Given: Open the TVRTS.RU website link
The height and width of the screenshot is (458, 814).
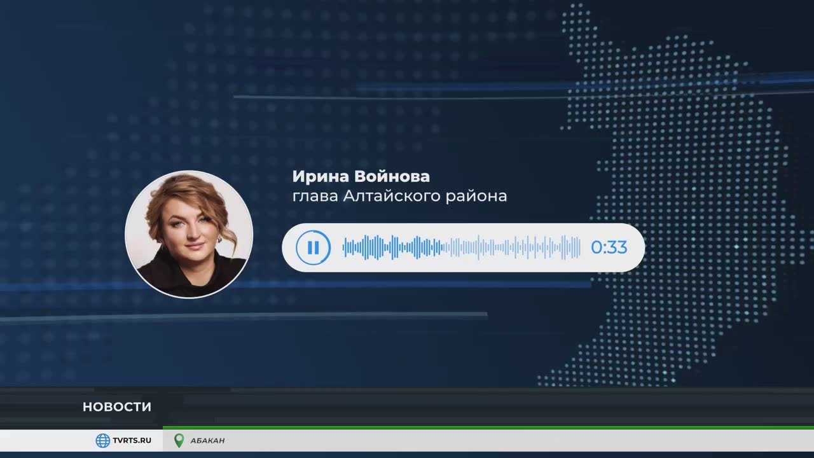Looking at the screenshot, I should coord(132,441).
